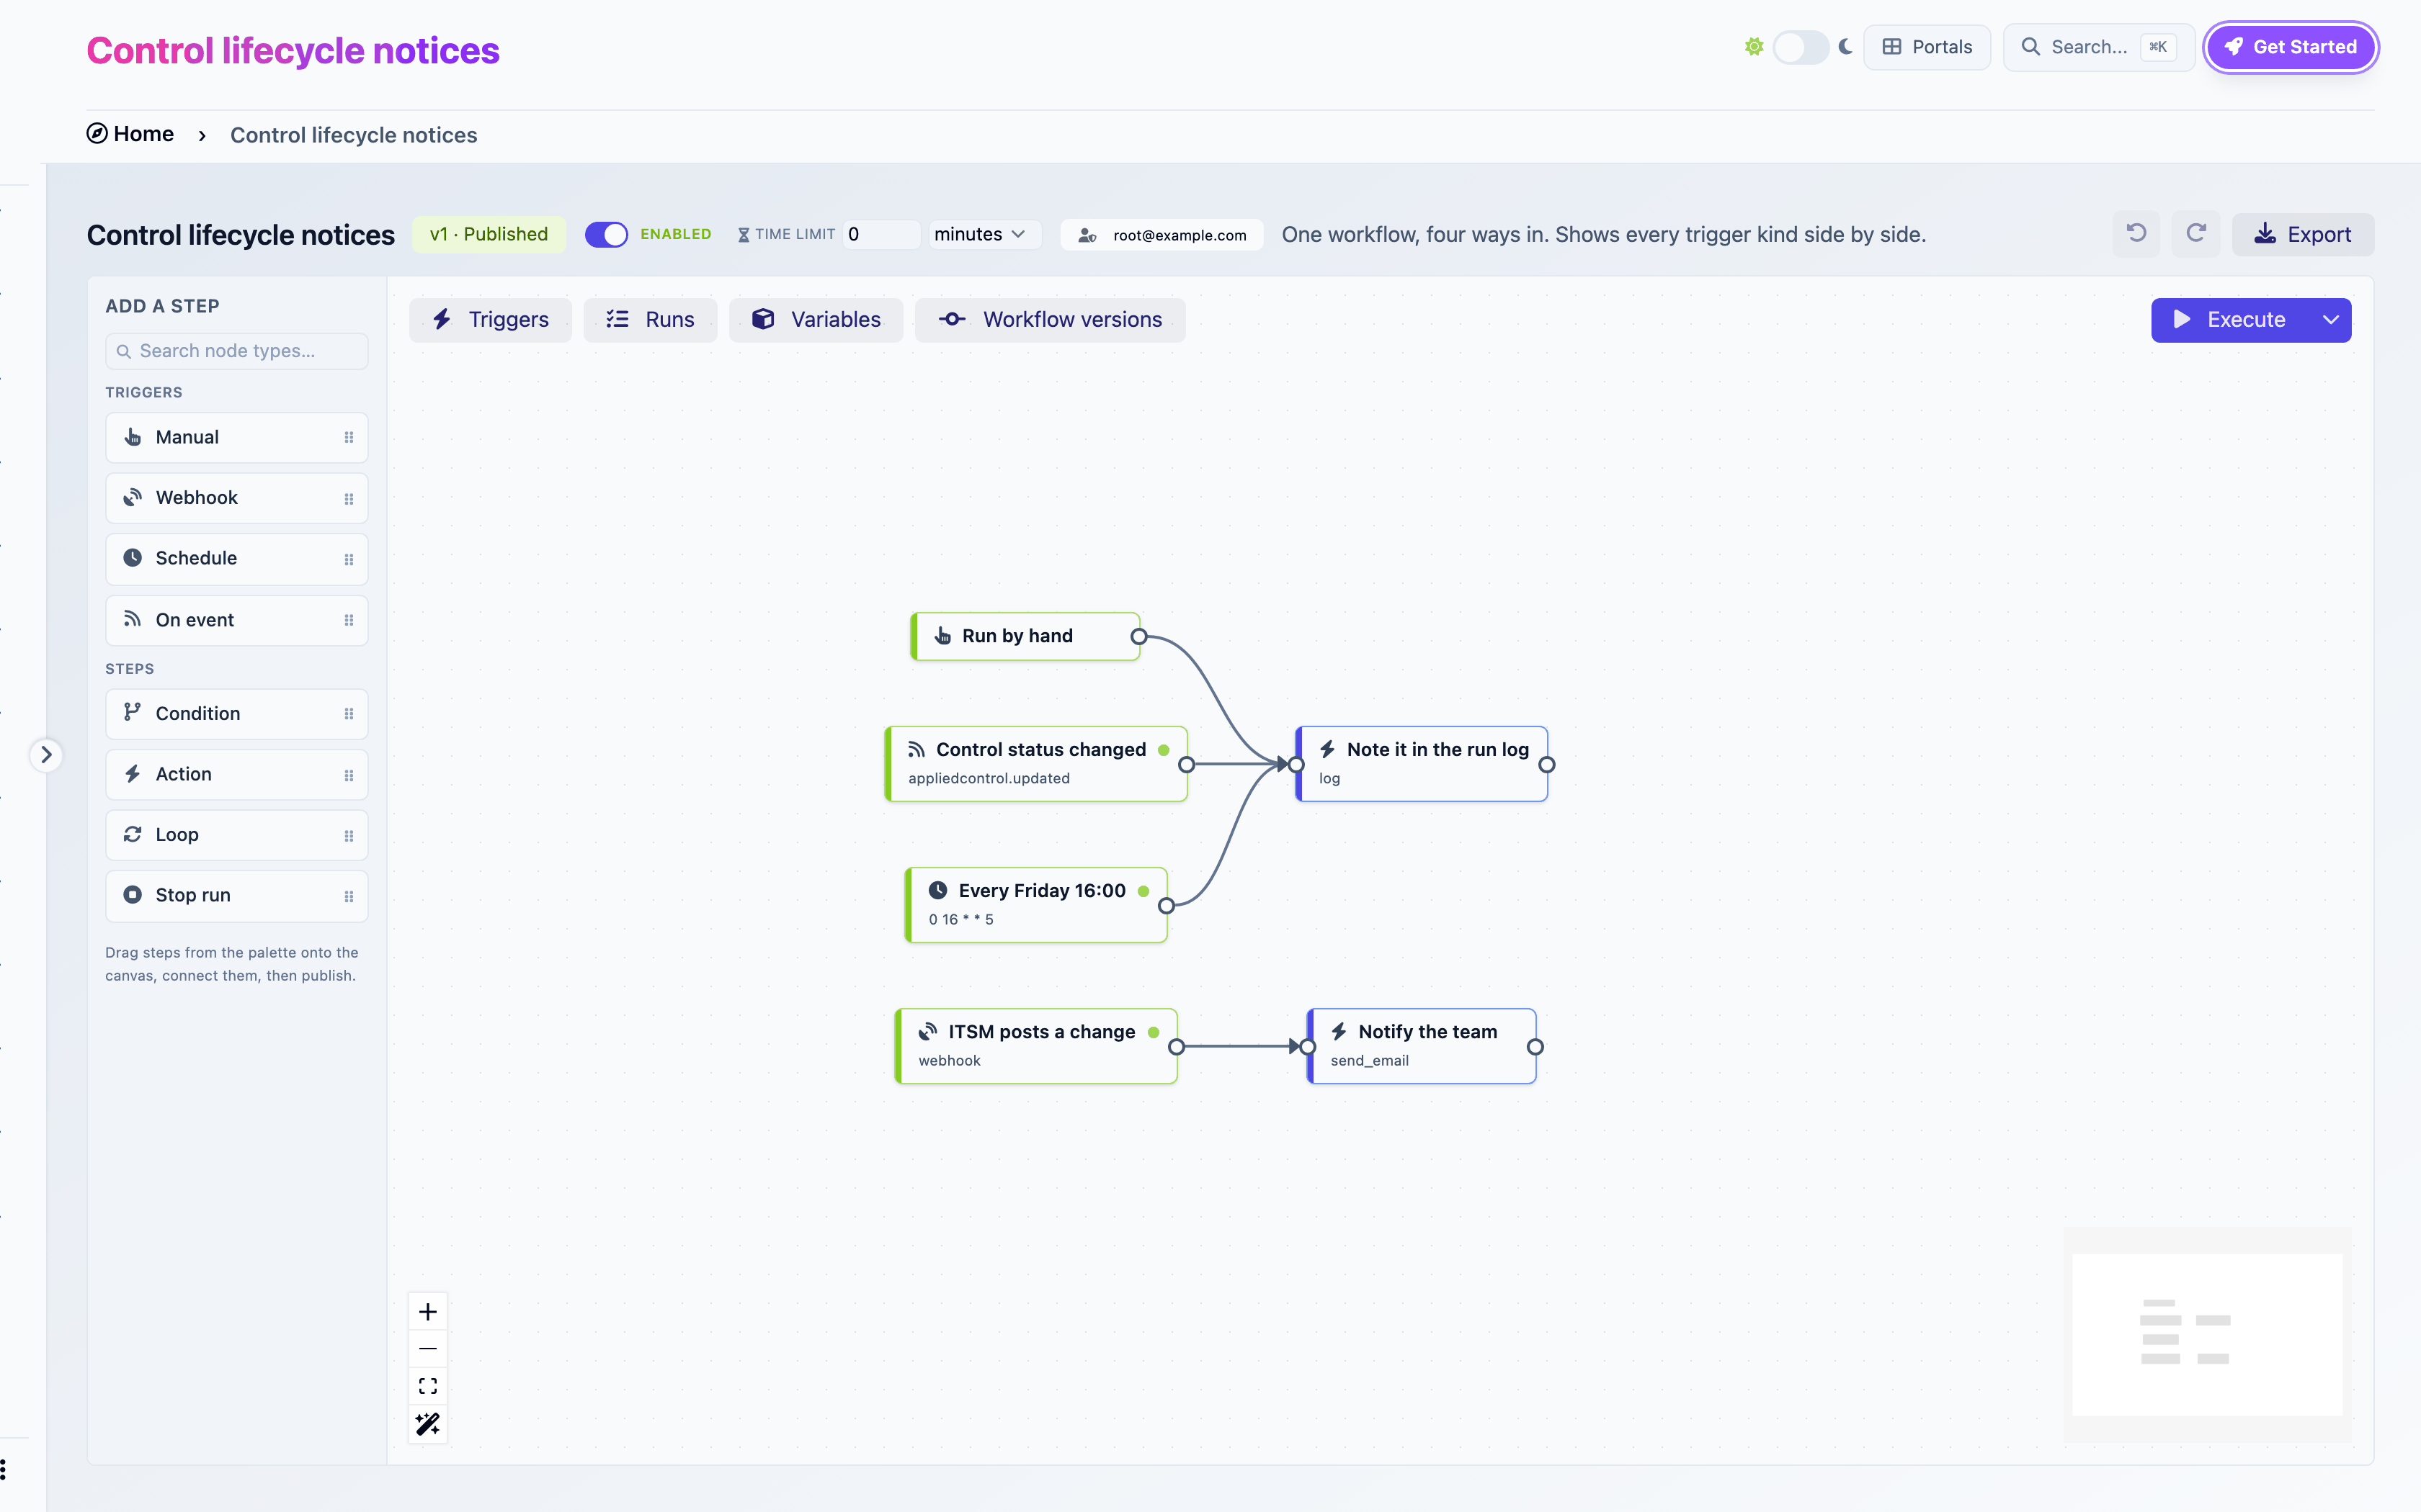Image resolution: width=2421 pixels, height=1512 pixels.
Task: Click the redo arrow icon
Action: pyautogui.click(x=2196, y=234)
